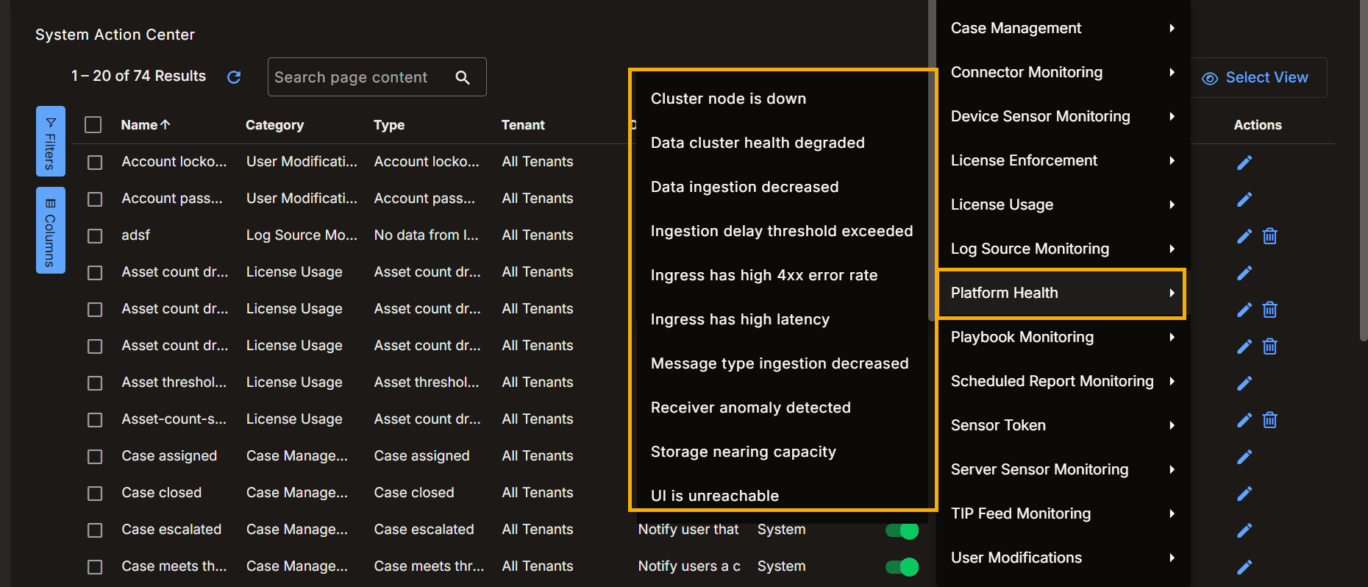This screenshot has height=587, width=1368.
Task: Edit the Case closed action
Action: 1244,494
